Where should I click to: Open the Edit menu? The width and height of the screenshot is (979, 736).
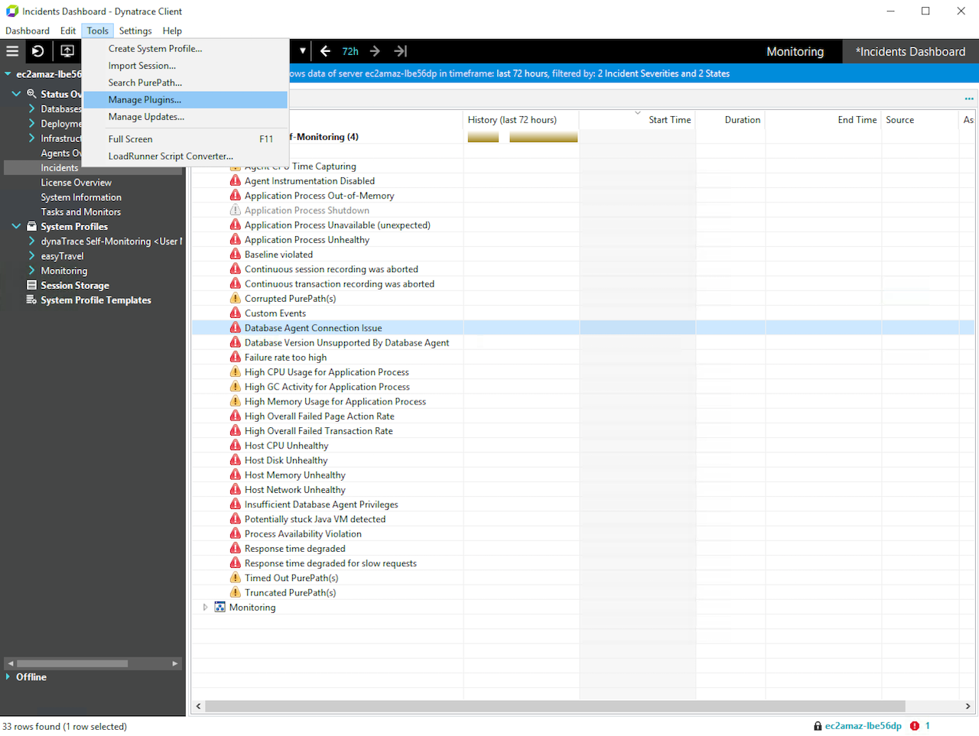click(x=68, y=31)
